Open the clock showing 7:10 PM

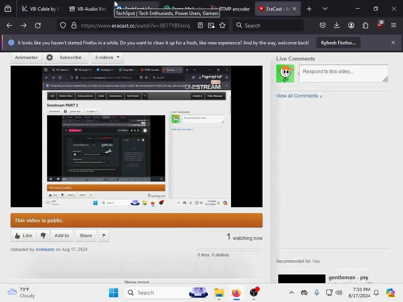coord(359,293)
